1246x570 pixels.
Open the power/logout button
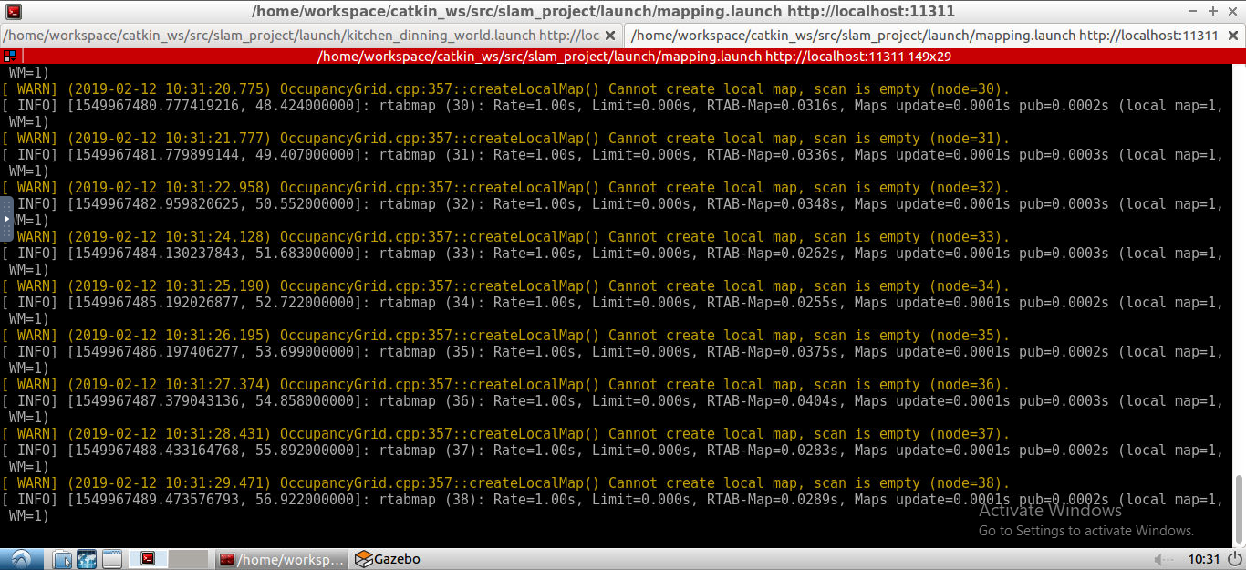tap(1234, 559)
